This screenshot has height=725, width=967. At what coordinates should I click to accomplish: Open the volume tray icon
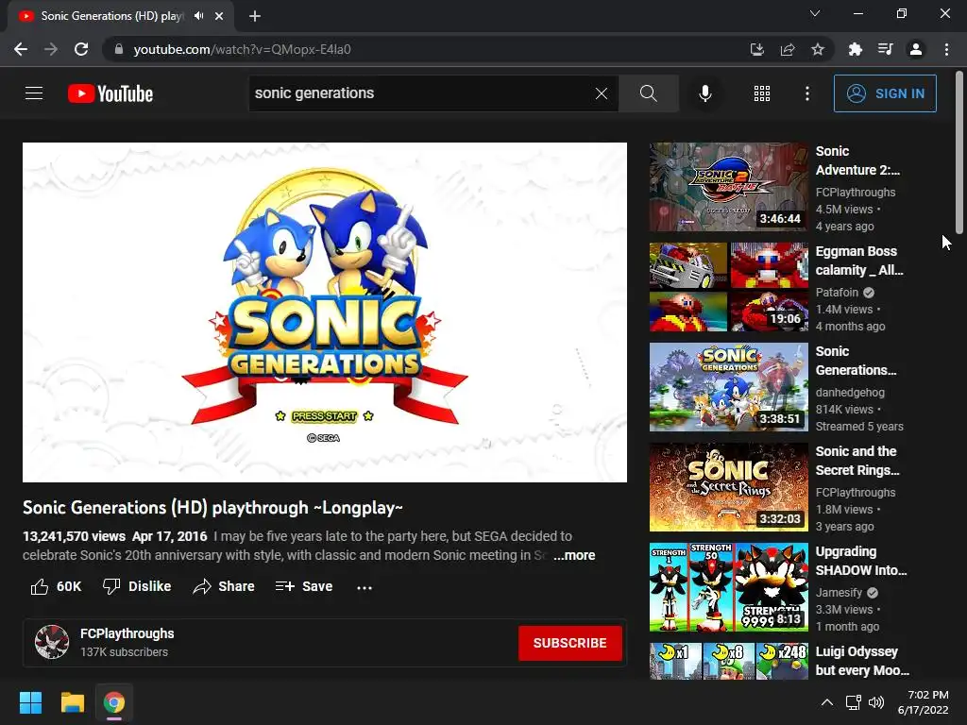coord(875,702)
